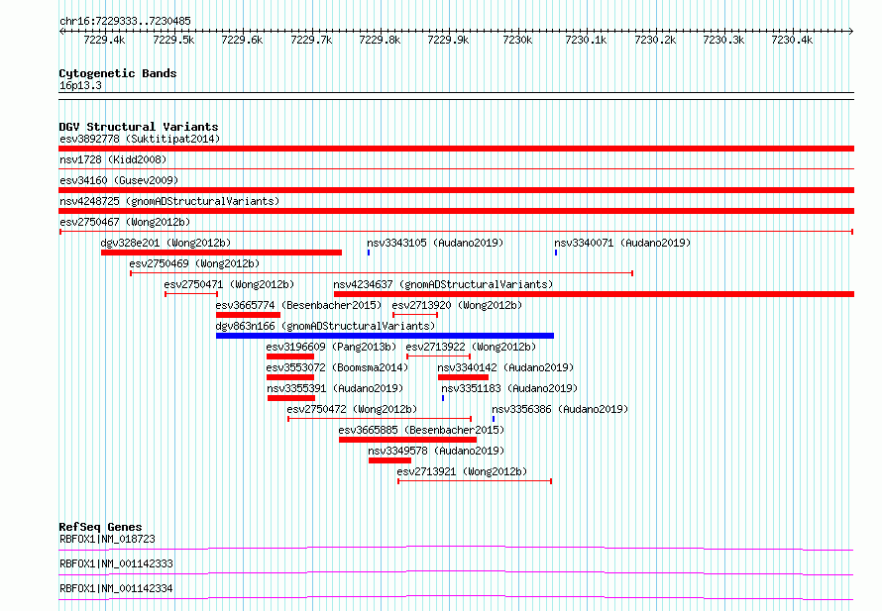Open the nsv3355391 (Audano2019) label
This screenshot has width=882, height=611.
pos(335,388)
